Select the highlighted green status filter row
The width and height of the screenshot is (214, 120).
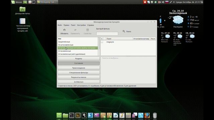[x=78, y=48]
